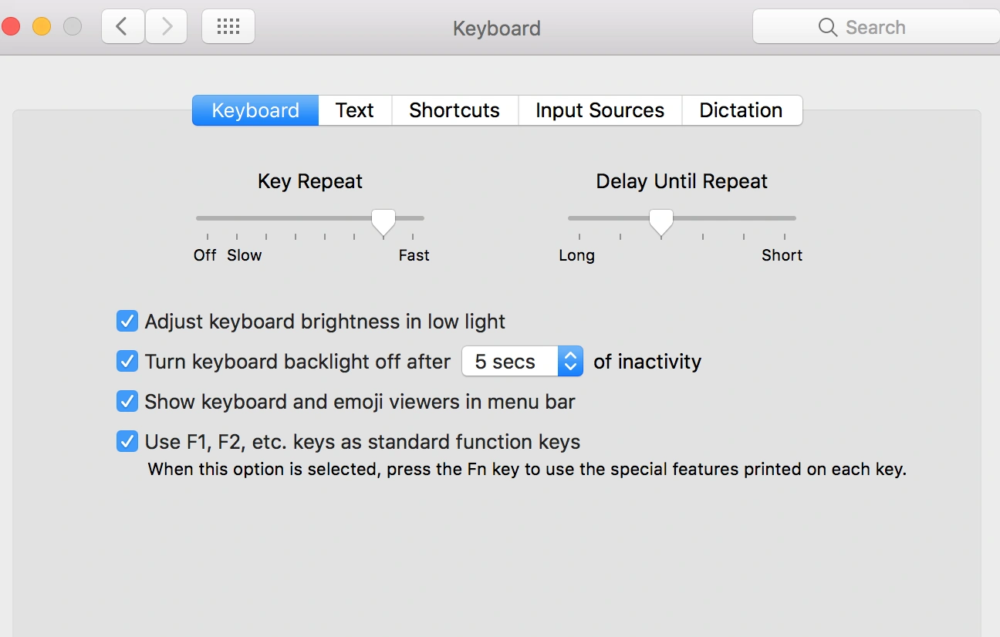This screenshot has height=637, width=1000.
Task: Open the Shortcuts tab
Action: [454, 110]
